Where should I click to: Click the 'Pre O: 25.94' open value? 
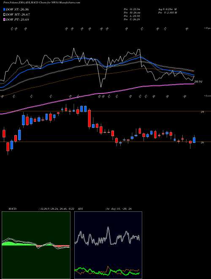[x=132, y=9]
